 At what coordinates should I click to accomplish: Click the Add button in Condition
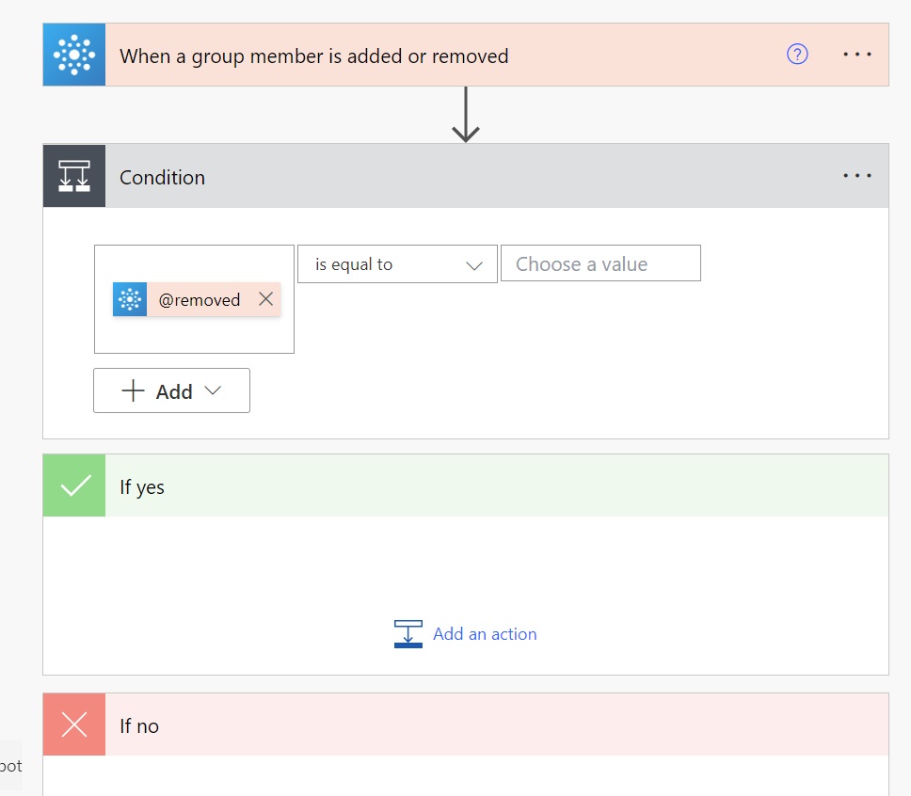pos(171,390)
